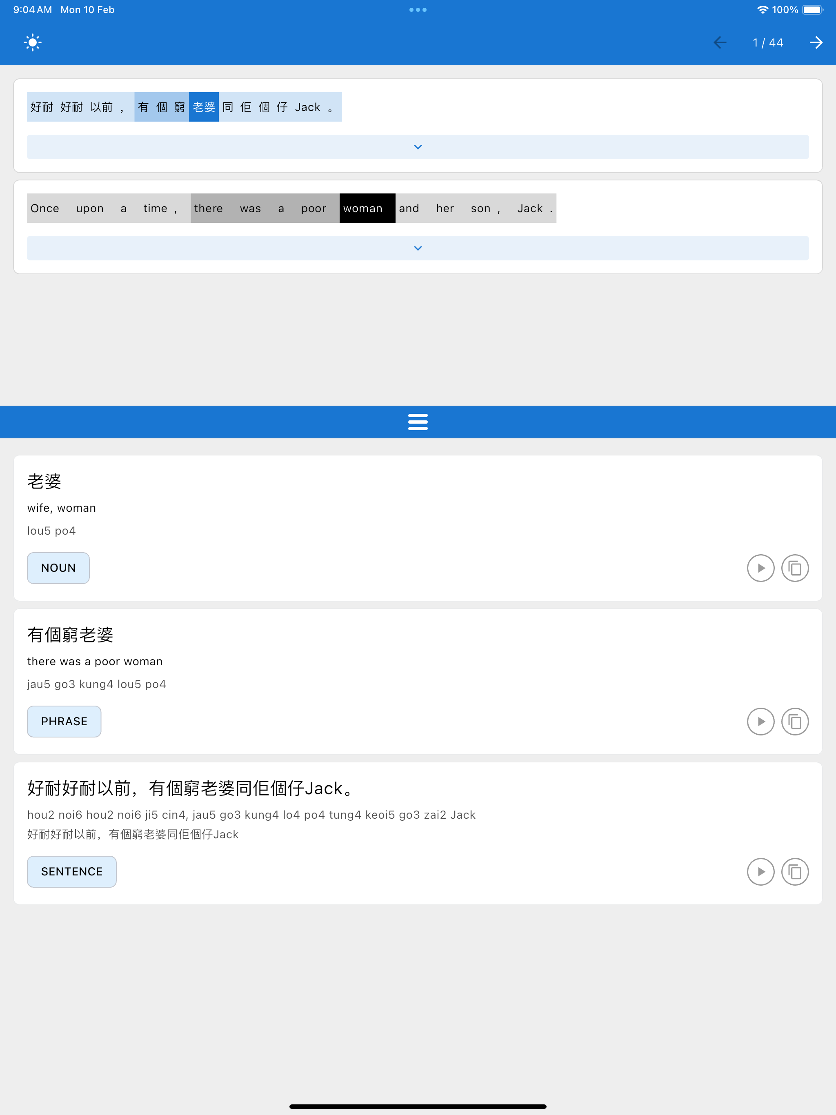The width and height of the screenshot is (836, 1115).
Task: Click the NOUN tag button
Action: pos(58,568)
